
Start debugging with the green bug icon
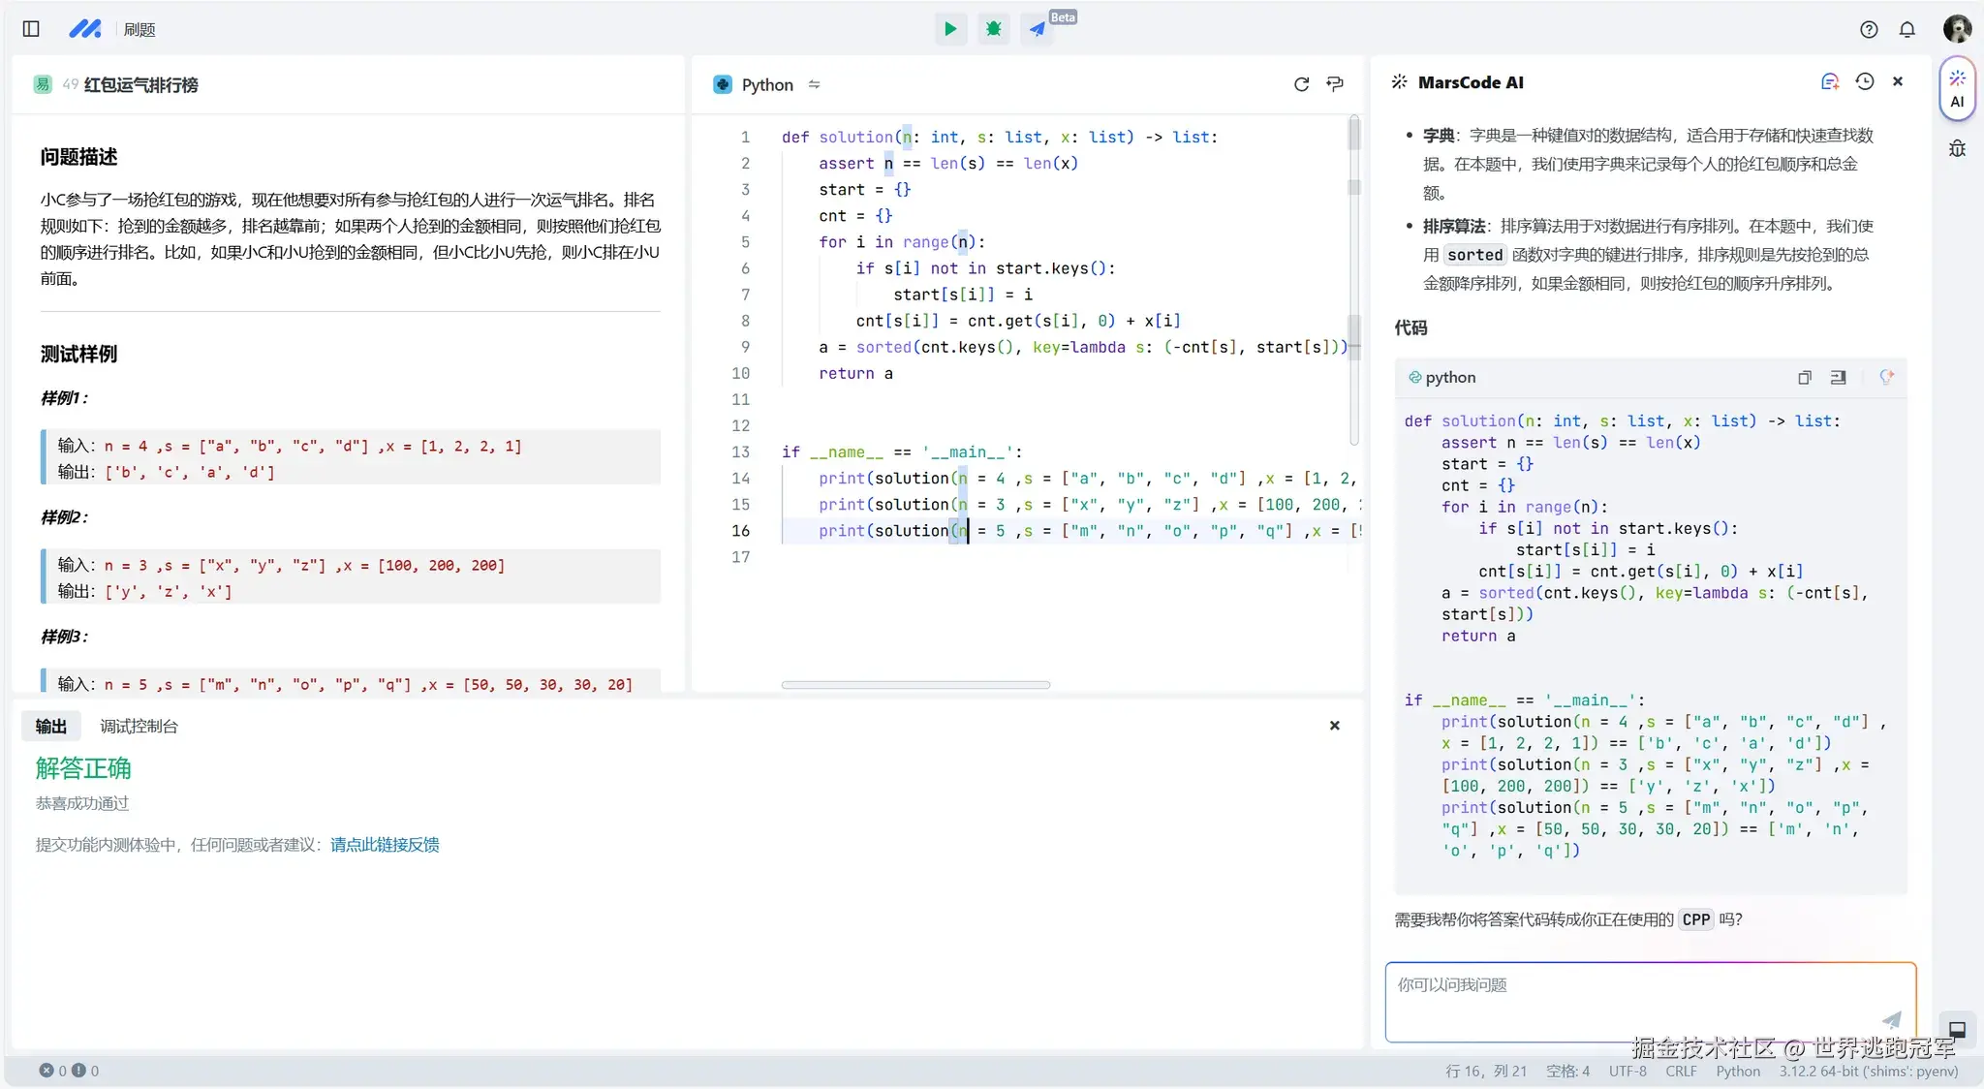pyautogui.click(x=993, y=29)
